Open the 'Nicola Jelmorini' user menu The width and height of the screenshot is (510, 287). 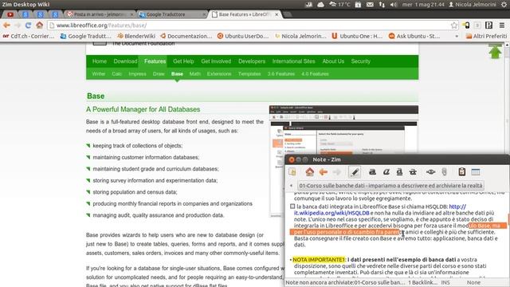coord(473,5)
